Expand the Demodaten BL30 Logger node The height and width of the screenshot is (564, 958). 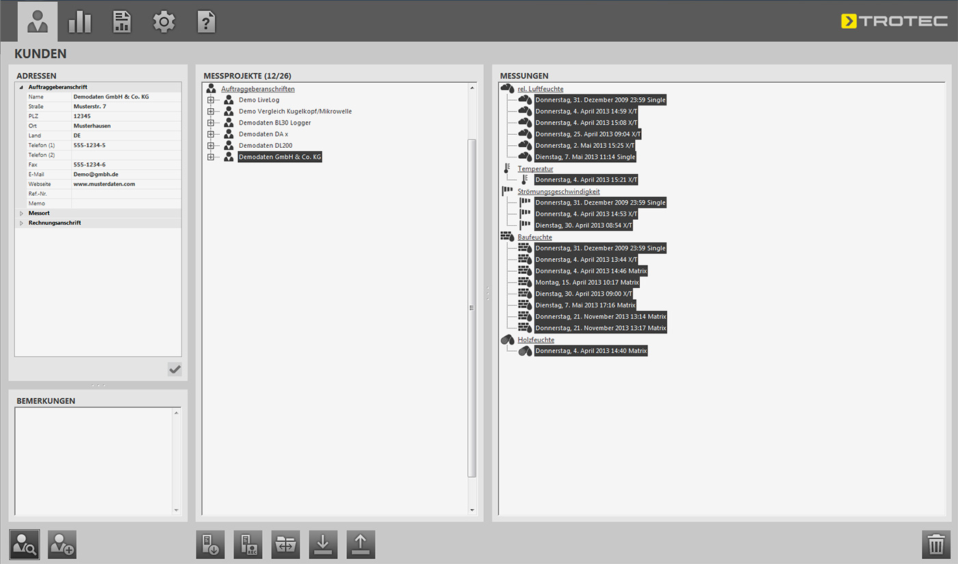(x=211, y=123)
